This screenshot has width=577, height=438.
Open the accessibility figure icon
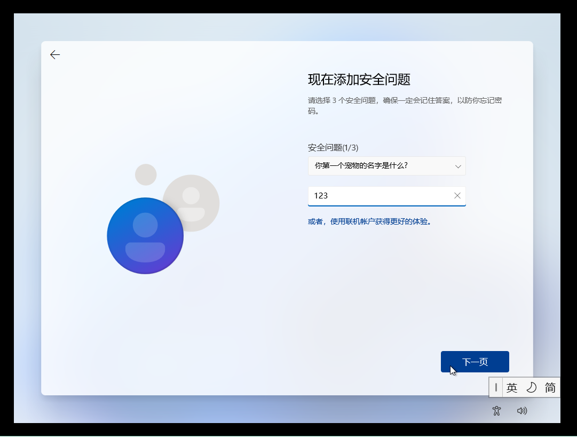pos(496,411)
